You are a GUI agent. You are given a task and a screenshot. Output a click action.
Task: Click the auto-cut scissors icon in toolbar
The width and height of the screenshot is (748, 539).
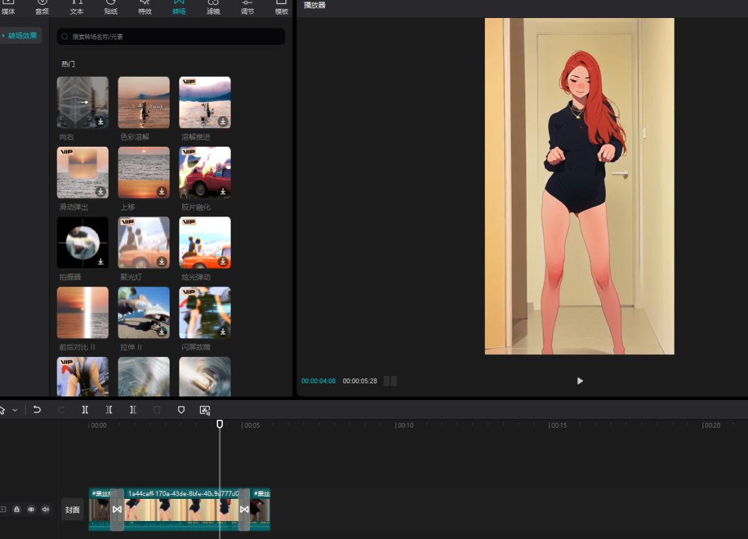tap(204, 410)
